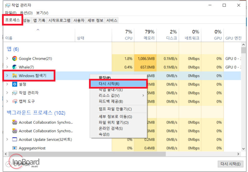This screenshot has width=248, height=172.
Task: Open the 파일(F) menu
Action: point(11,13)
